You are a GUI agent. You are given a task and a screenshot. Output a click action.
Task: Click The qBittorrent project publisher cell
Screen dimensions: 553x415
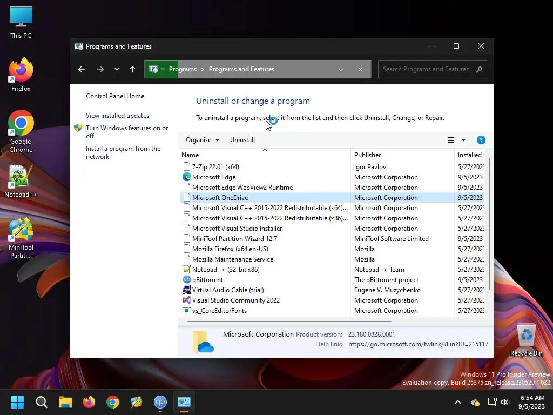click(x=386, y=279)
